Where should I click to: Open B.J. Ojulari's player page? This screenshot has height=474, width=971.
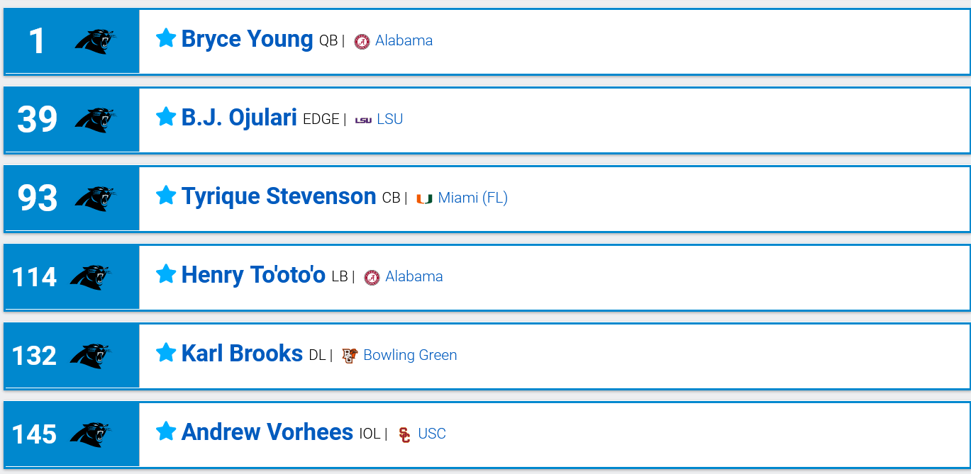point(239,118)
